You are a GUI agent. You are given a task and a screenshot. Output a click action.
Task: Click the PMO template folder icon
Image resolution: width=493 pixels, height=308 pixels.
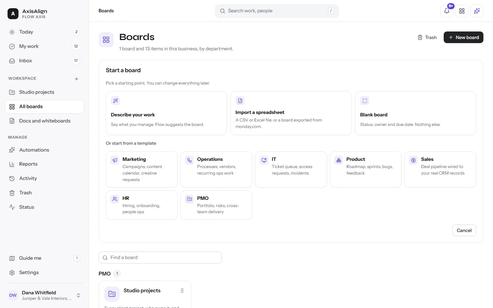189,199
